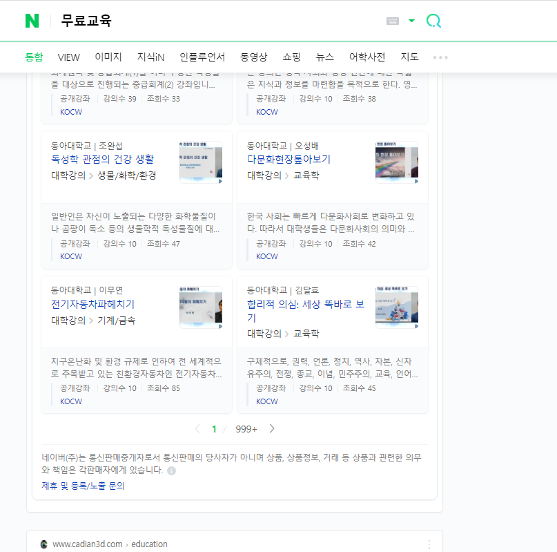Click the Naver N logo
Image resolution: width=557 pixels, height=552 pixels.
coord(32,21)
